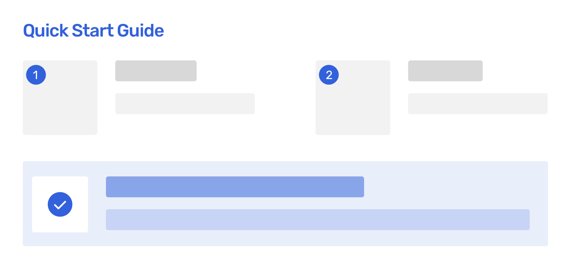Click the step 2 title placeholder bar

click(x=445, y=71)
